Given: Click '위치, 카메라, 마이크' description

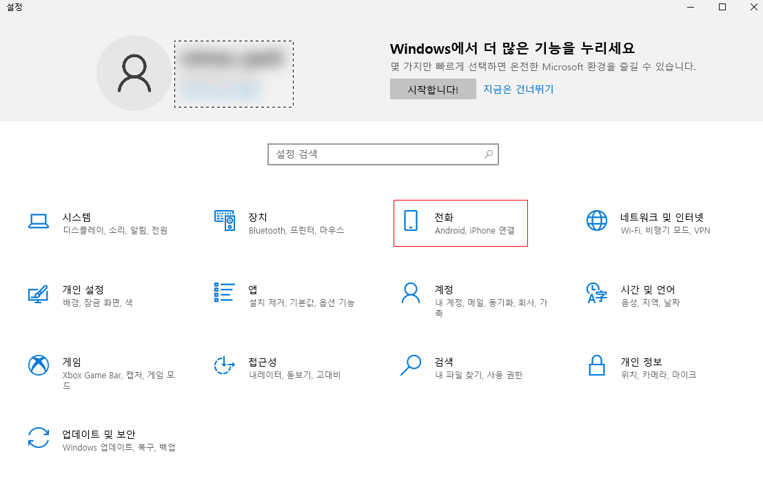Looking at the screenshot, I should [x=658, y=375].
